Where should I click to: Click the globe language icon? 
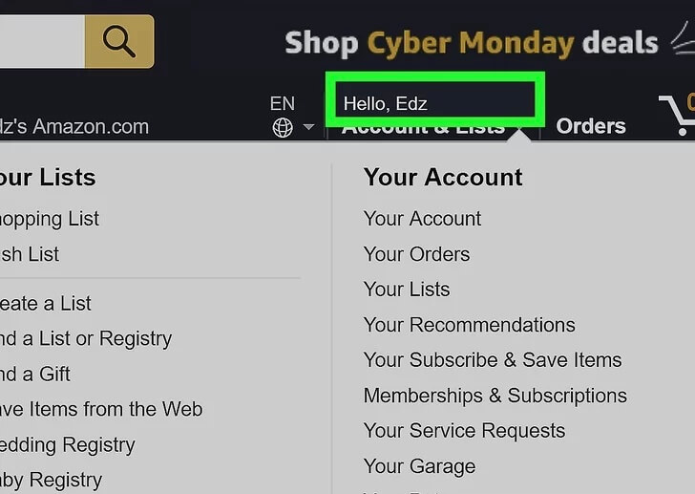click(283, 127)
